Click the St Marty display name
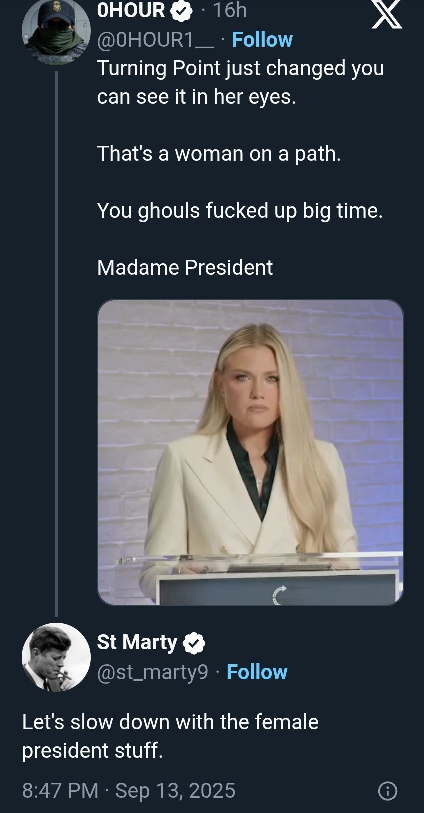Viewport: 424px width, 813px height. pyautogui.click(x=137, y=642)
